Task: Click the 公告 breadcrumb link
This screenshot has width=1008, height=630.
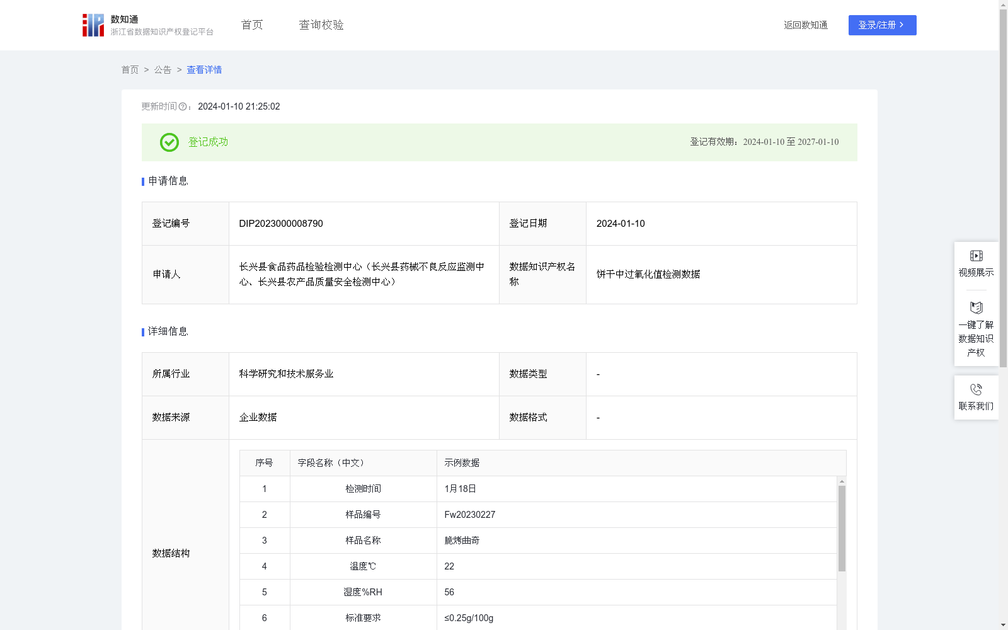Action: (163, 70)
